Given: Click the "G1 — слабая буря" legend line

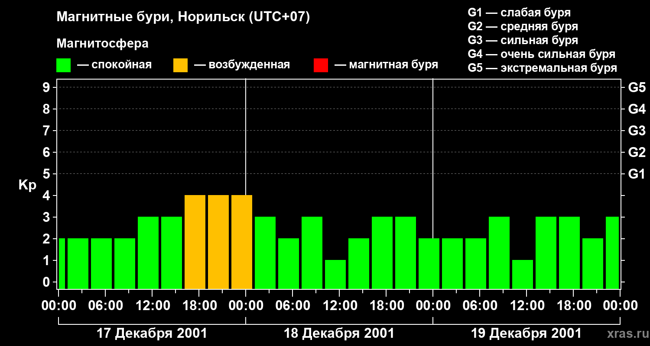Looking at the screenshot, I should tap(519, 13).
